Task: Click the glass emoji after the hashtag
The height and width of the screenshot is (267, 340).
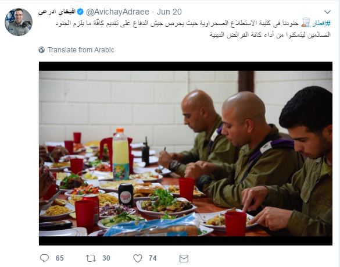Action: tap(306, 23)
